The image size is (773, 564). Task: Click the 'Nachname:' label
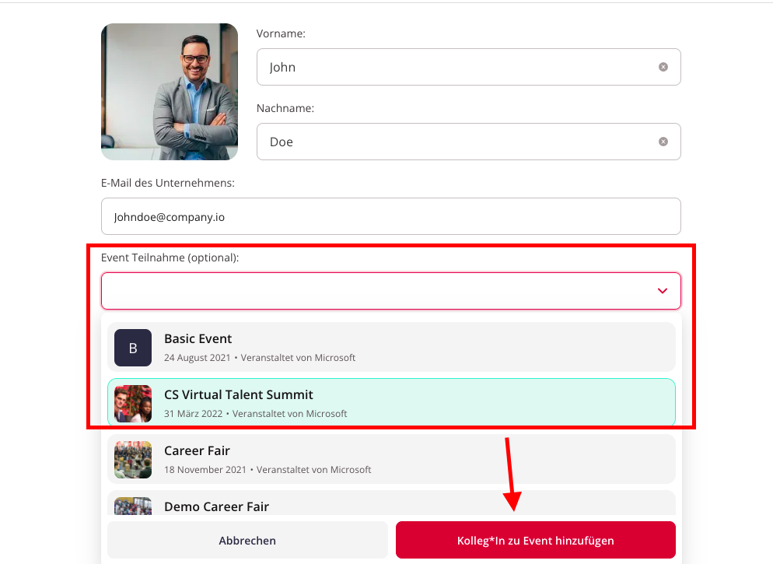(x=285, y=108)
